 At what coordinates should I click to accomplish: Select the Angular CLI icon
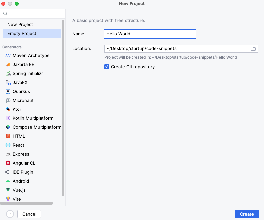8,163
